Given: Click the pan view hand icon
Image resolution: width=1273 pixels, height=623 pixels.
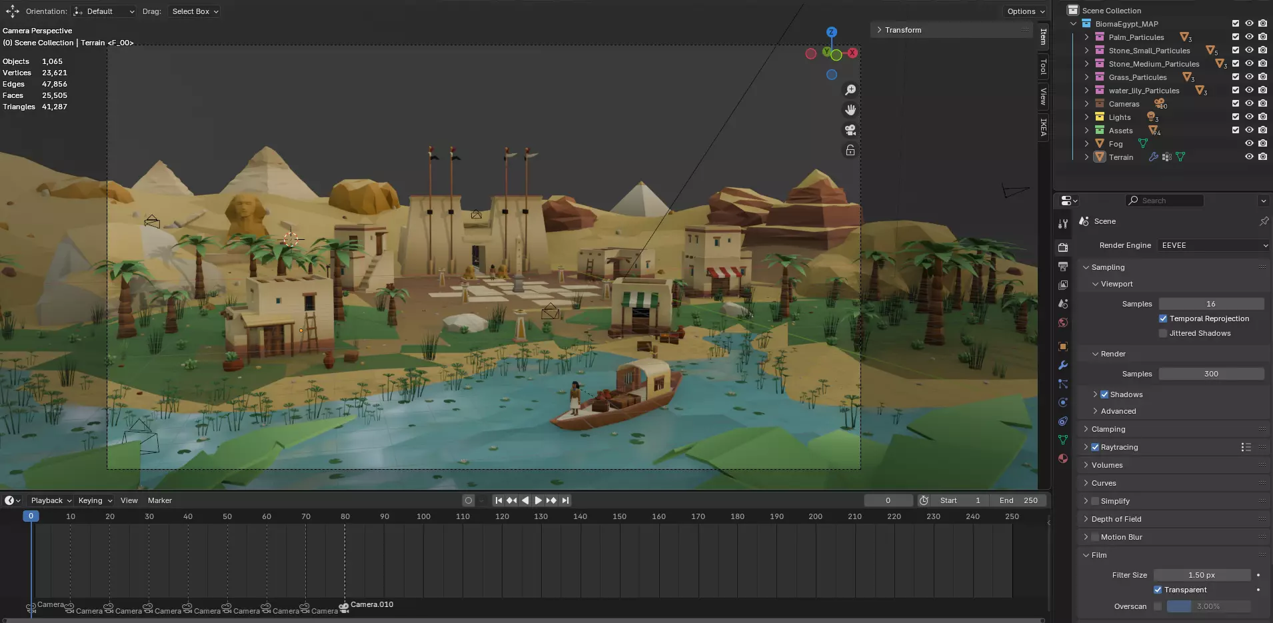Looking at the screenshot, I should click(850, 110).
